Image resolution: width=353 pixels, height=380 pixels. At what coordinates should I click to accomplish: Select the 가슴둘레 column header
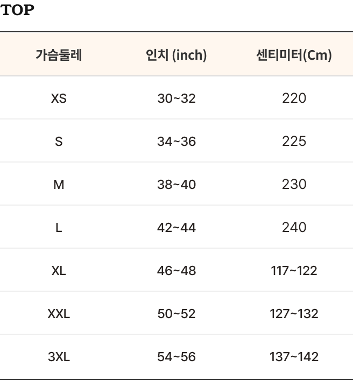[x=59, y=55]
